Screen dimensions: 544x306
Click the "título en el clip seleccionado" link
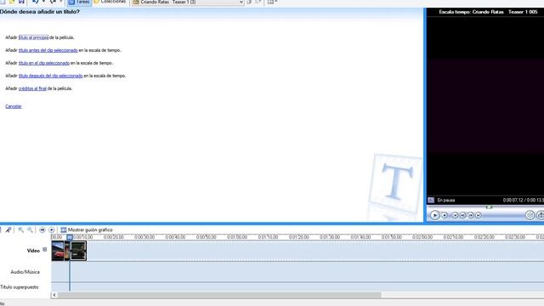[x=44, y=63]
